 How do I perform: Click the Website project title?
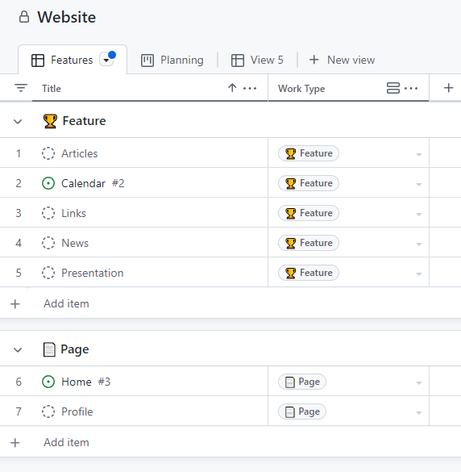click(x=66, y=17)
